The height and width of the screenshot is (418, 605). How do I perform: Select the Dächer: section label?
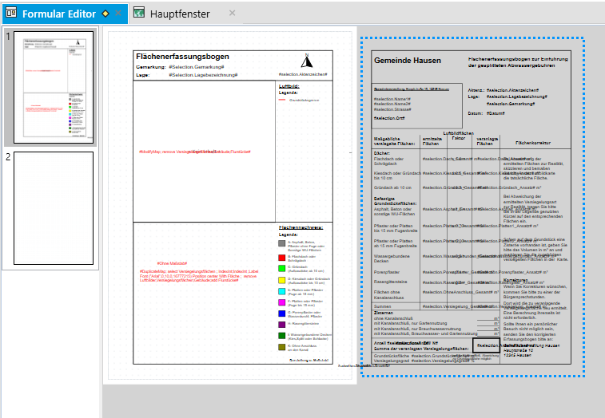(x=381, y=153)
